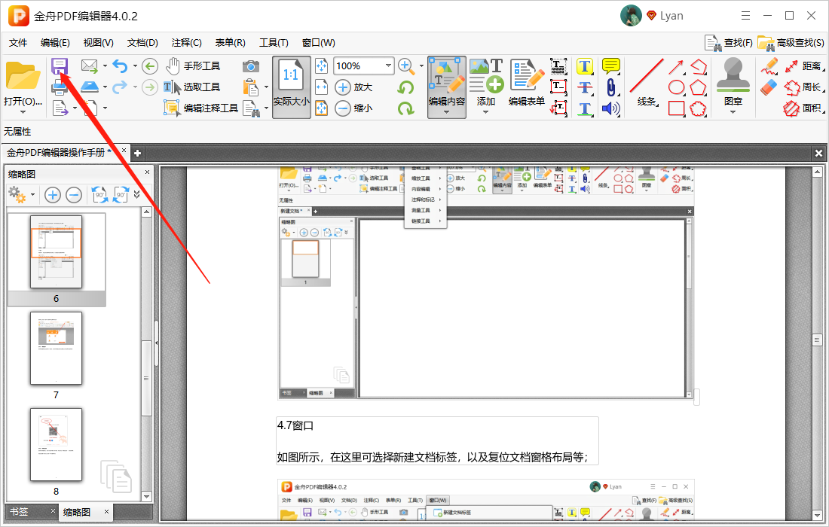Click the Paste clipboard icon
Viewport: 829px width, 527px height.
click(x=251, y=87)
